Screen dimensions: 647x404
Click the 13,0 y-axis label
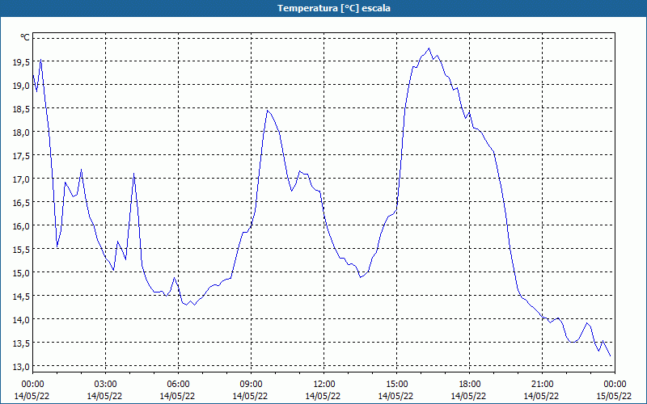pyautogui.click(x=22, y=367)
